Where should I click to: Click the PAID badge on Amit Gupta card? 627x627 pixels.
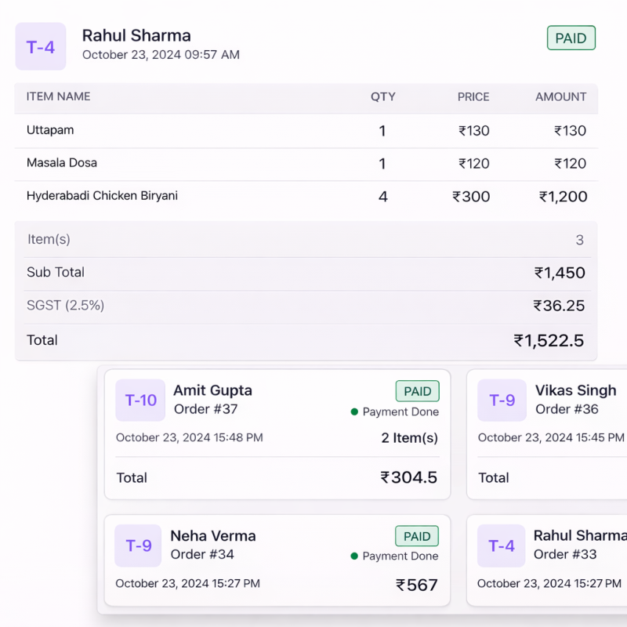tap(418, 391)
